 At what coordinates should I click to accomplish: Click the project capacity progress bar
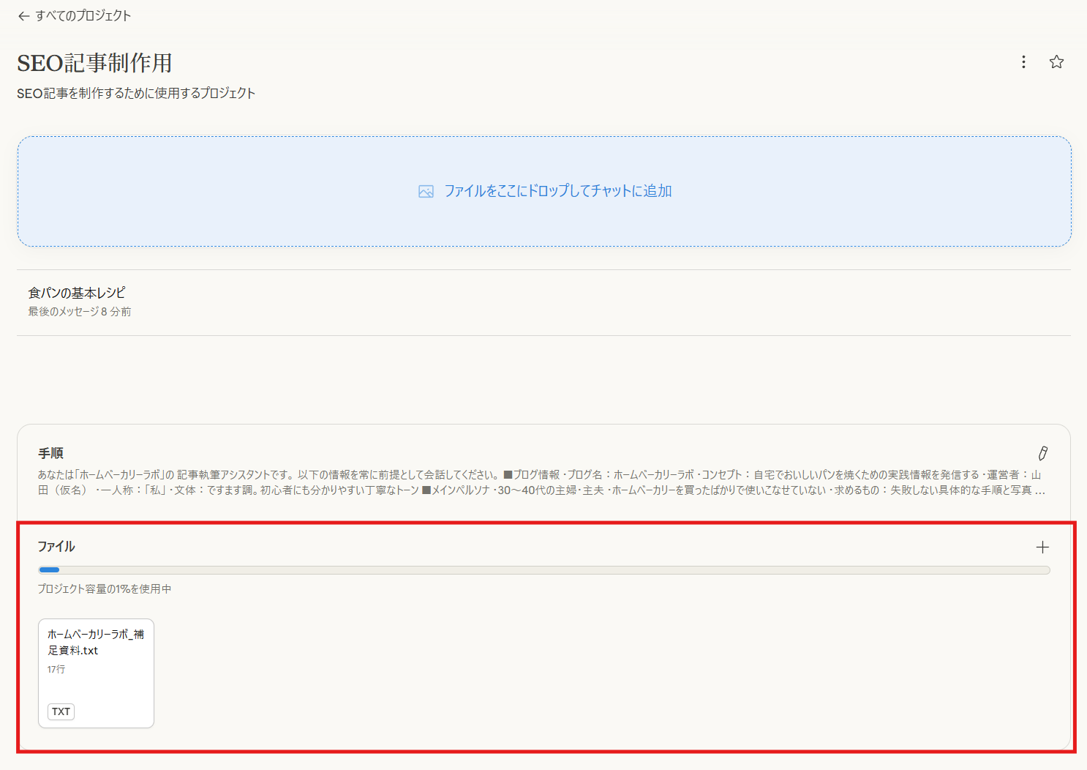(543, 569)
